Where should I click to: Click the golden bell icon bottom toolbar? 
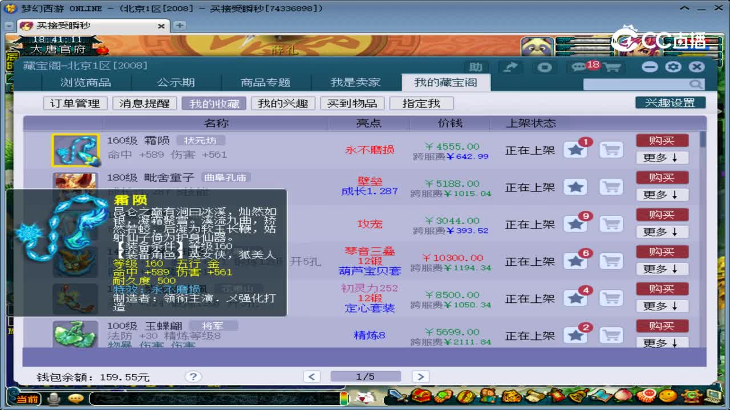[578, 396]
